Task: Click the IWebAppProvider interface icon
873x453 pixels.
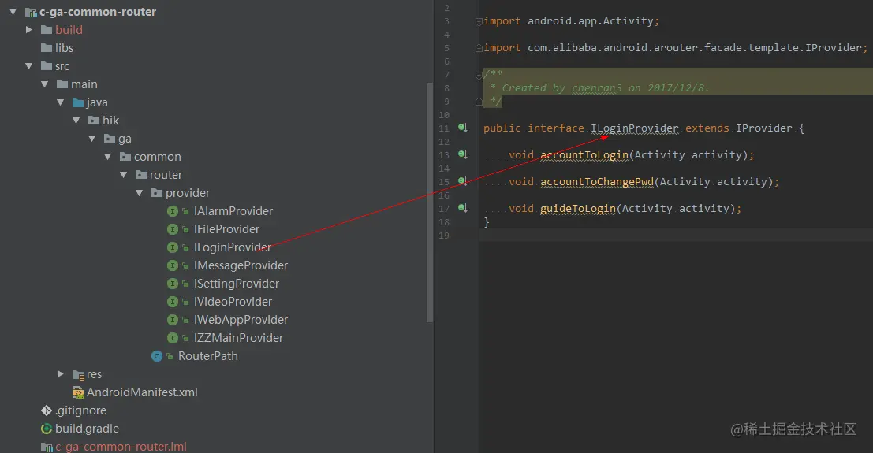Action: pos(173,319)
